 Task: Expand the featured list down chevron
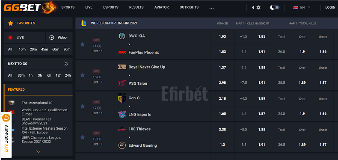[39, 151]
